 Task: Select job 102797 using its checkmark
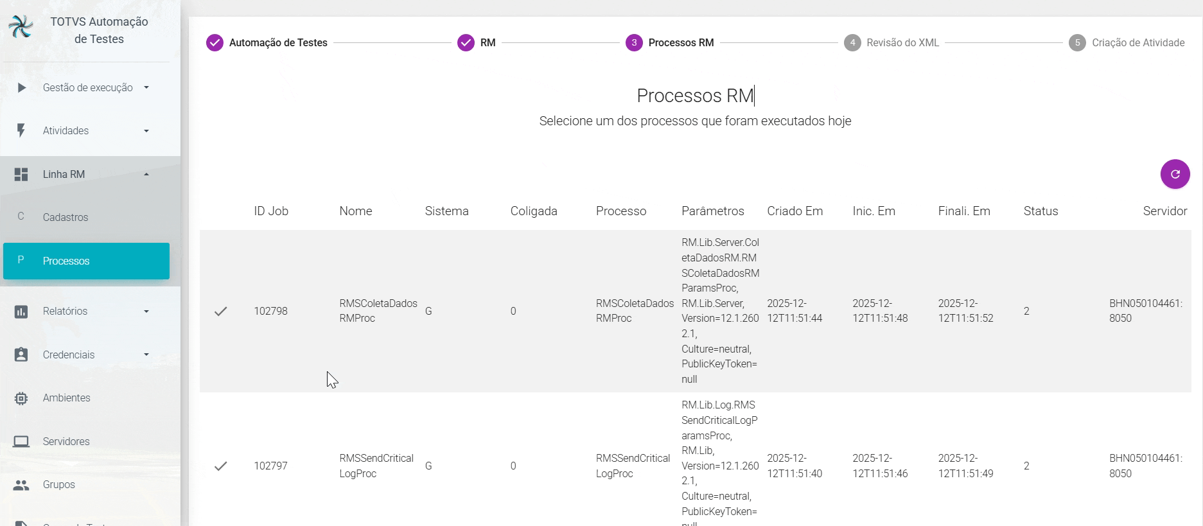tap(220, 466)
